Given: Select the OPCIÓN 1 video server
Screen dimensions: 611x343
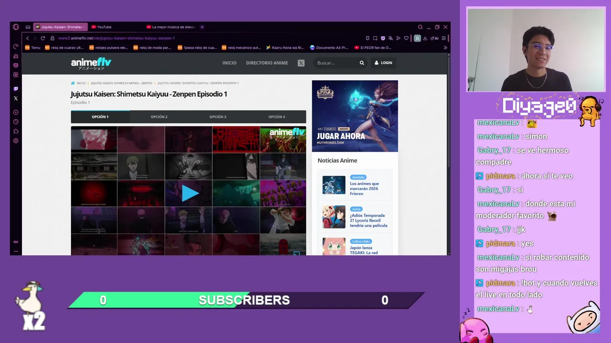Looking at the screenshot, I should pos(100,117).
